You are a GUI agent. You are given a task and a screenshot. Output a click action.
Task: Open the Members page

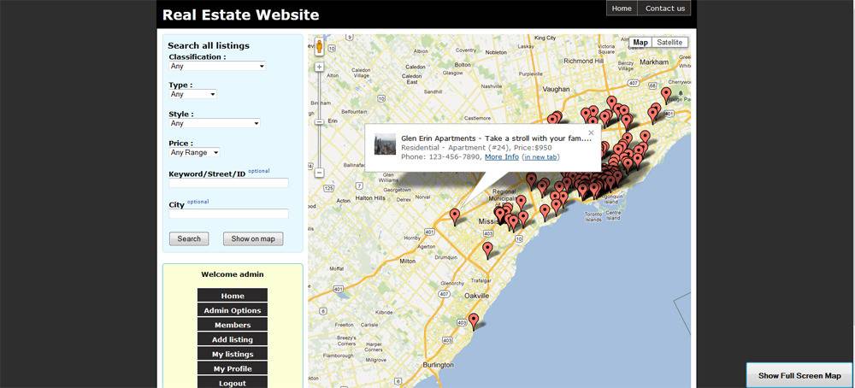(233, 325)
